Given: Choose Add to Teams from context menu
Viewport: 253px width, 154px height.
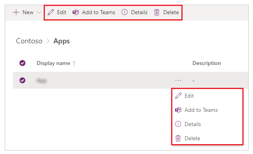Looking at the screenshot, I should pyautogui.click(x=201, y=110).
